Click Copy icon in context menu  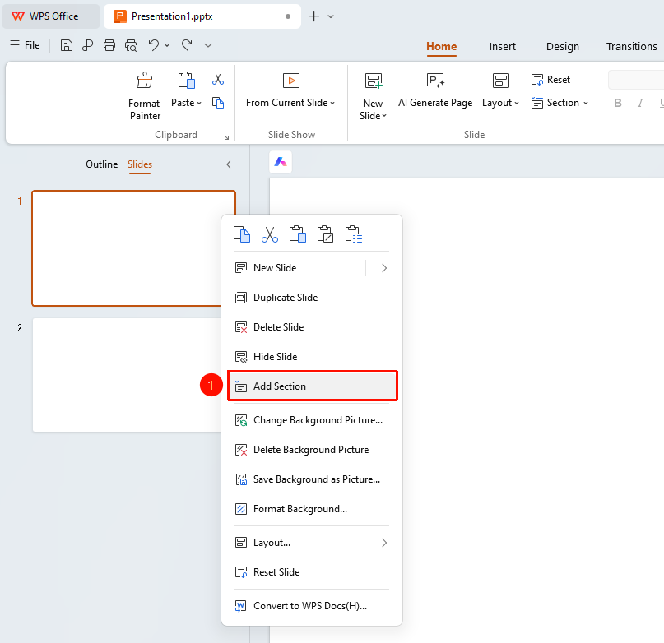click(x=242, y=234)
